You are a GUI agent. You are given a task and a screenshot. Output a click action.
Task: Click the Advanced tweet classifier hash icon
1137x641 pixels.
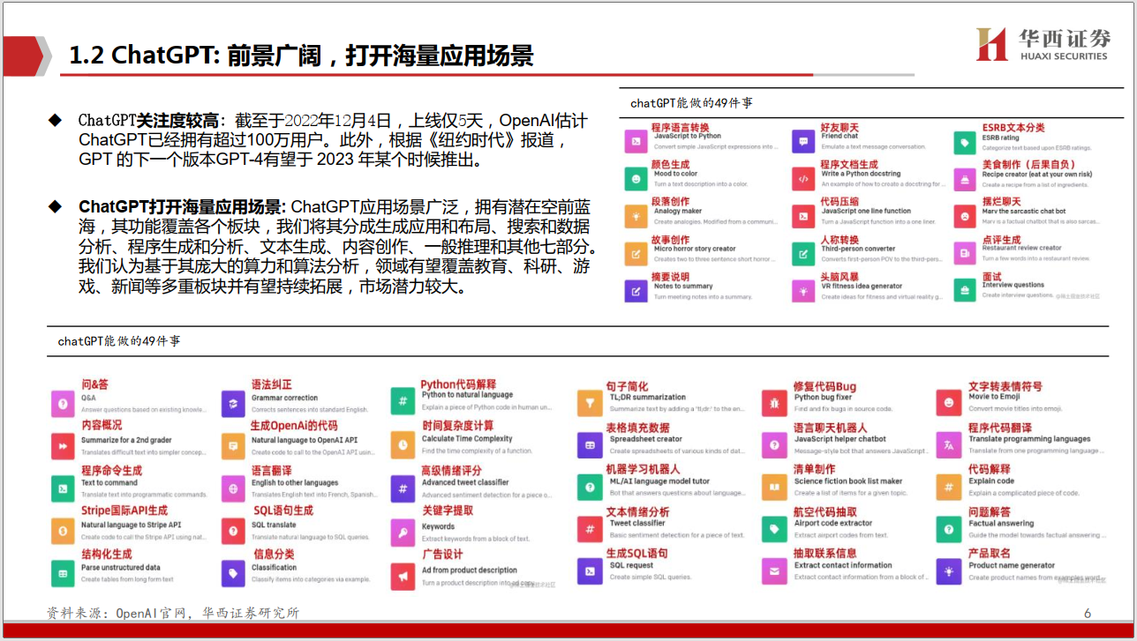(403, 488)
